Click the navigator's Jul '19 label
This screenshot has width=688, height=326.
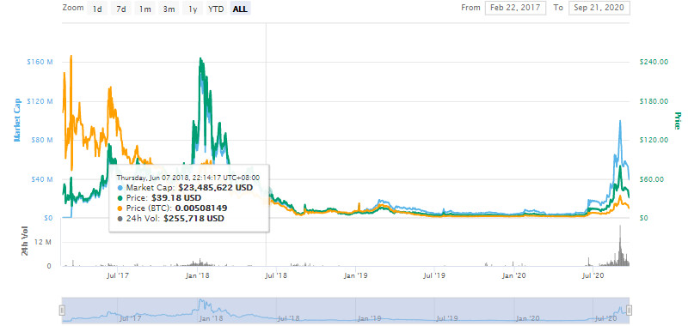448,318
